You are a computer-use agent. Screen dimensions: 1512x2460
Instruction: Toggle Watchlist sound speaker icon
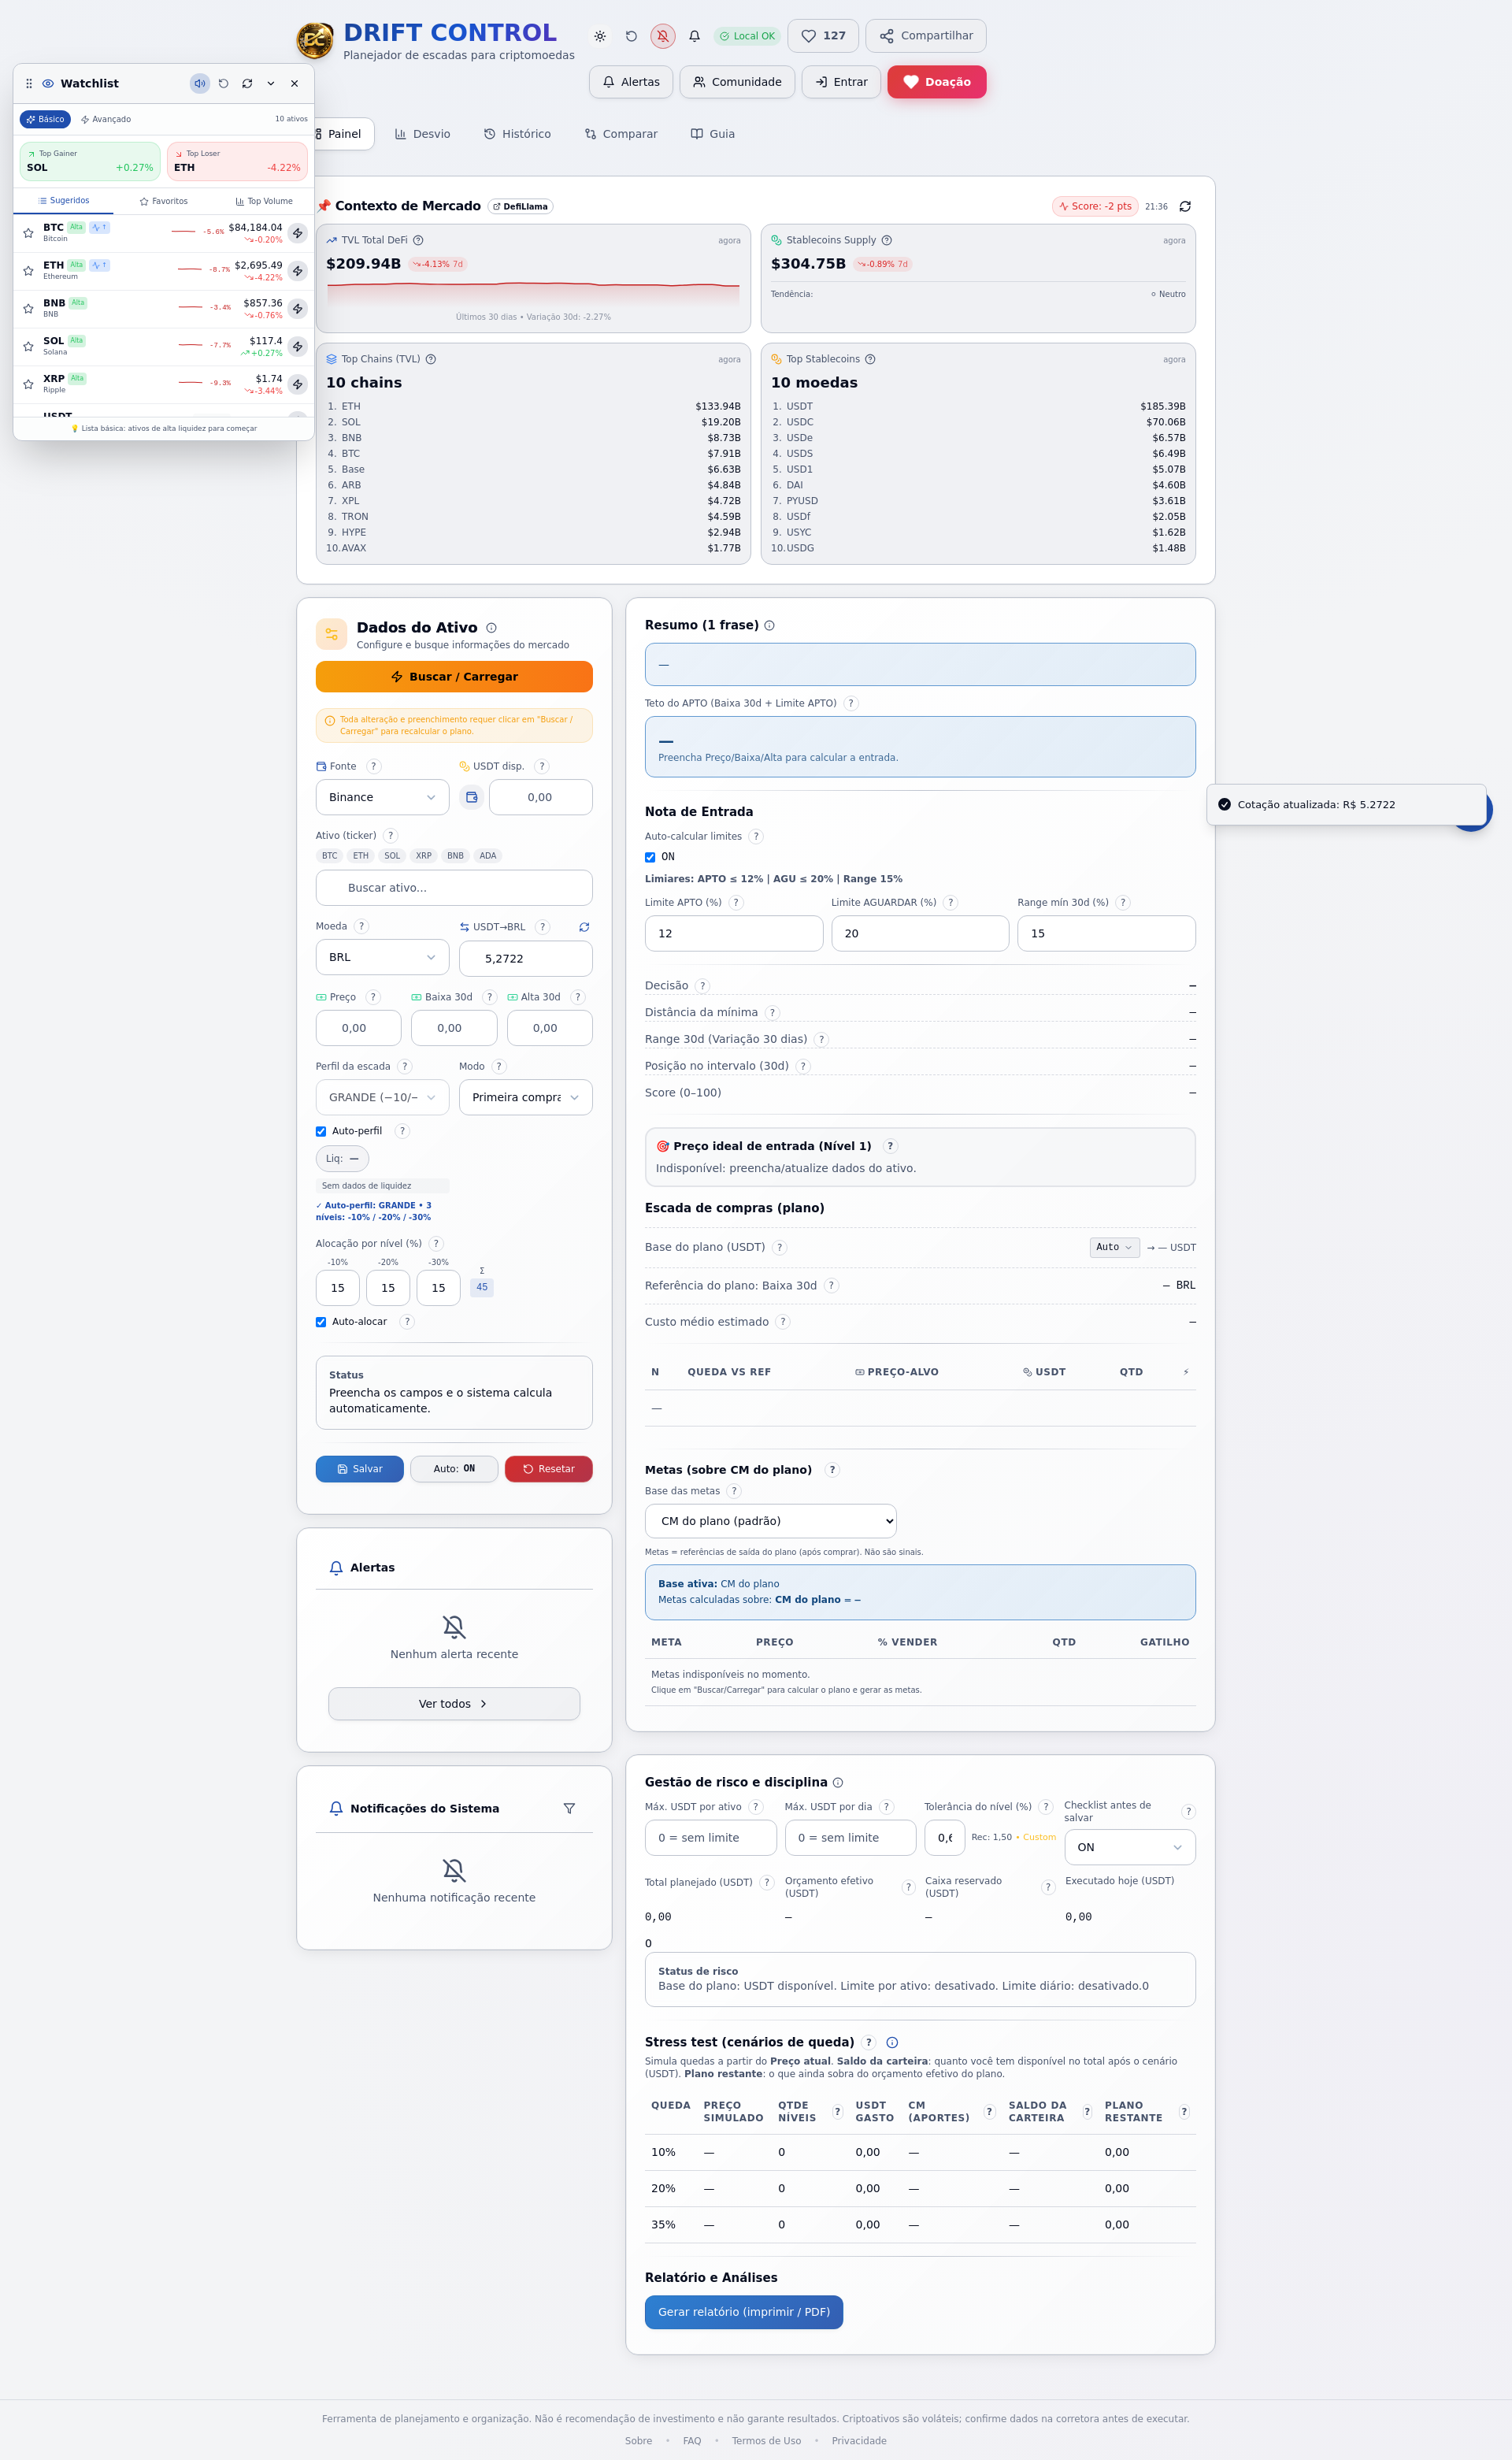(200, 84)
